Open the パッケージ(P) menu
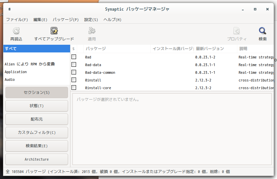This screenshot has width=277, height=179. click(x=65, y=20)
